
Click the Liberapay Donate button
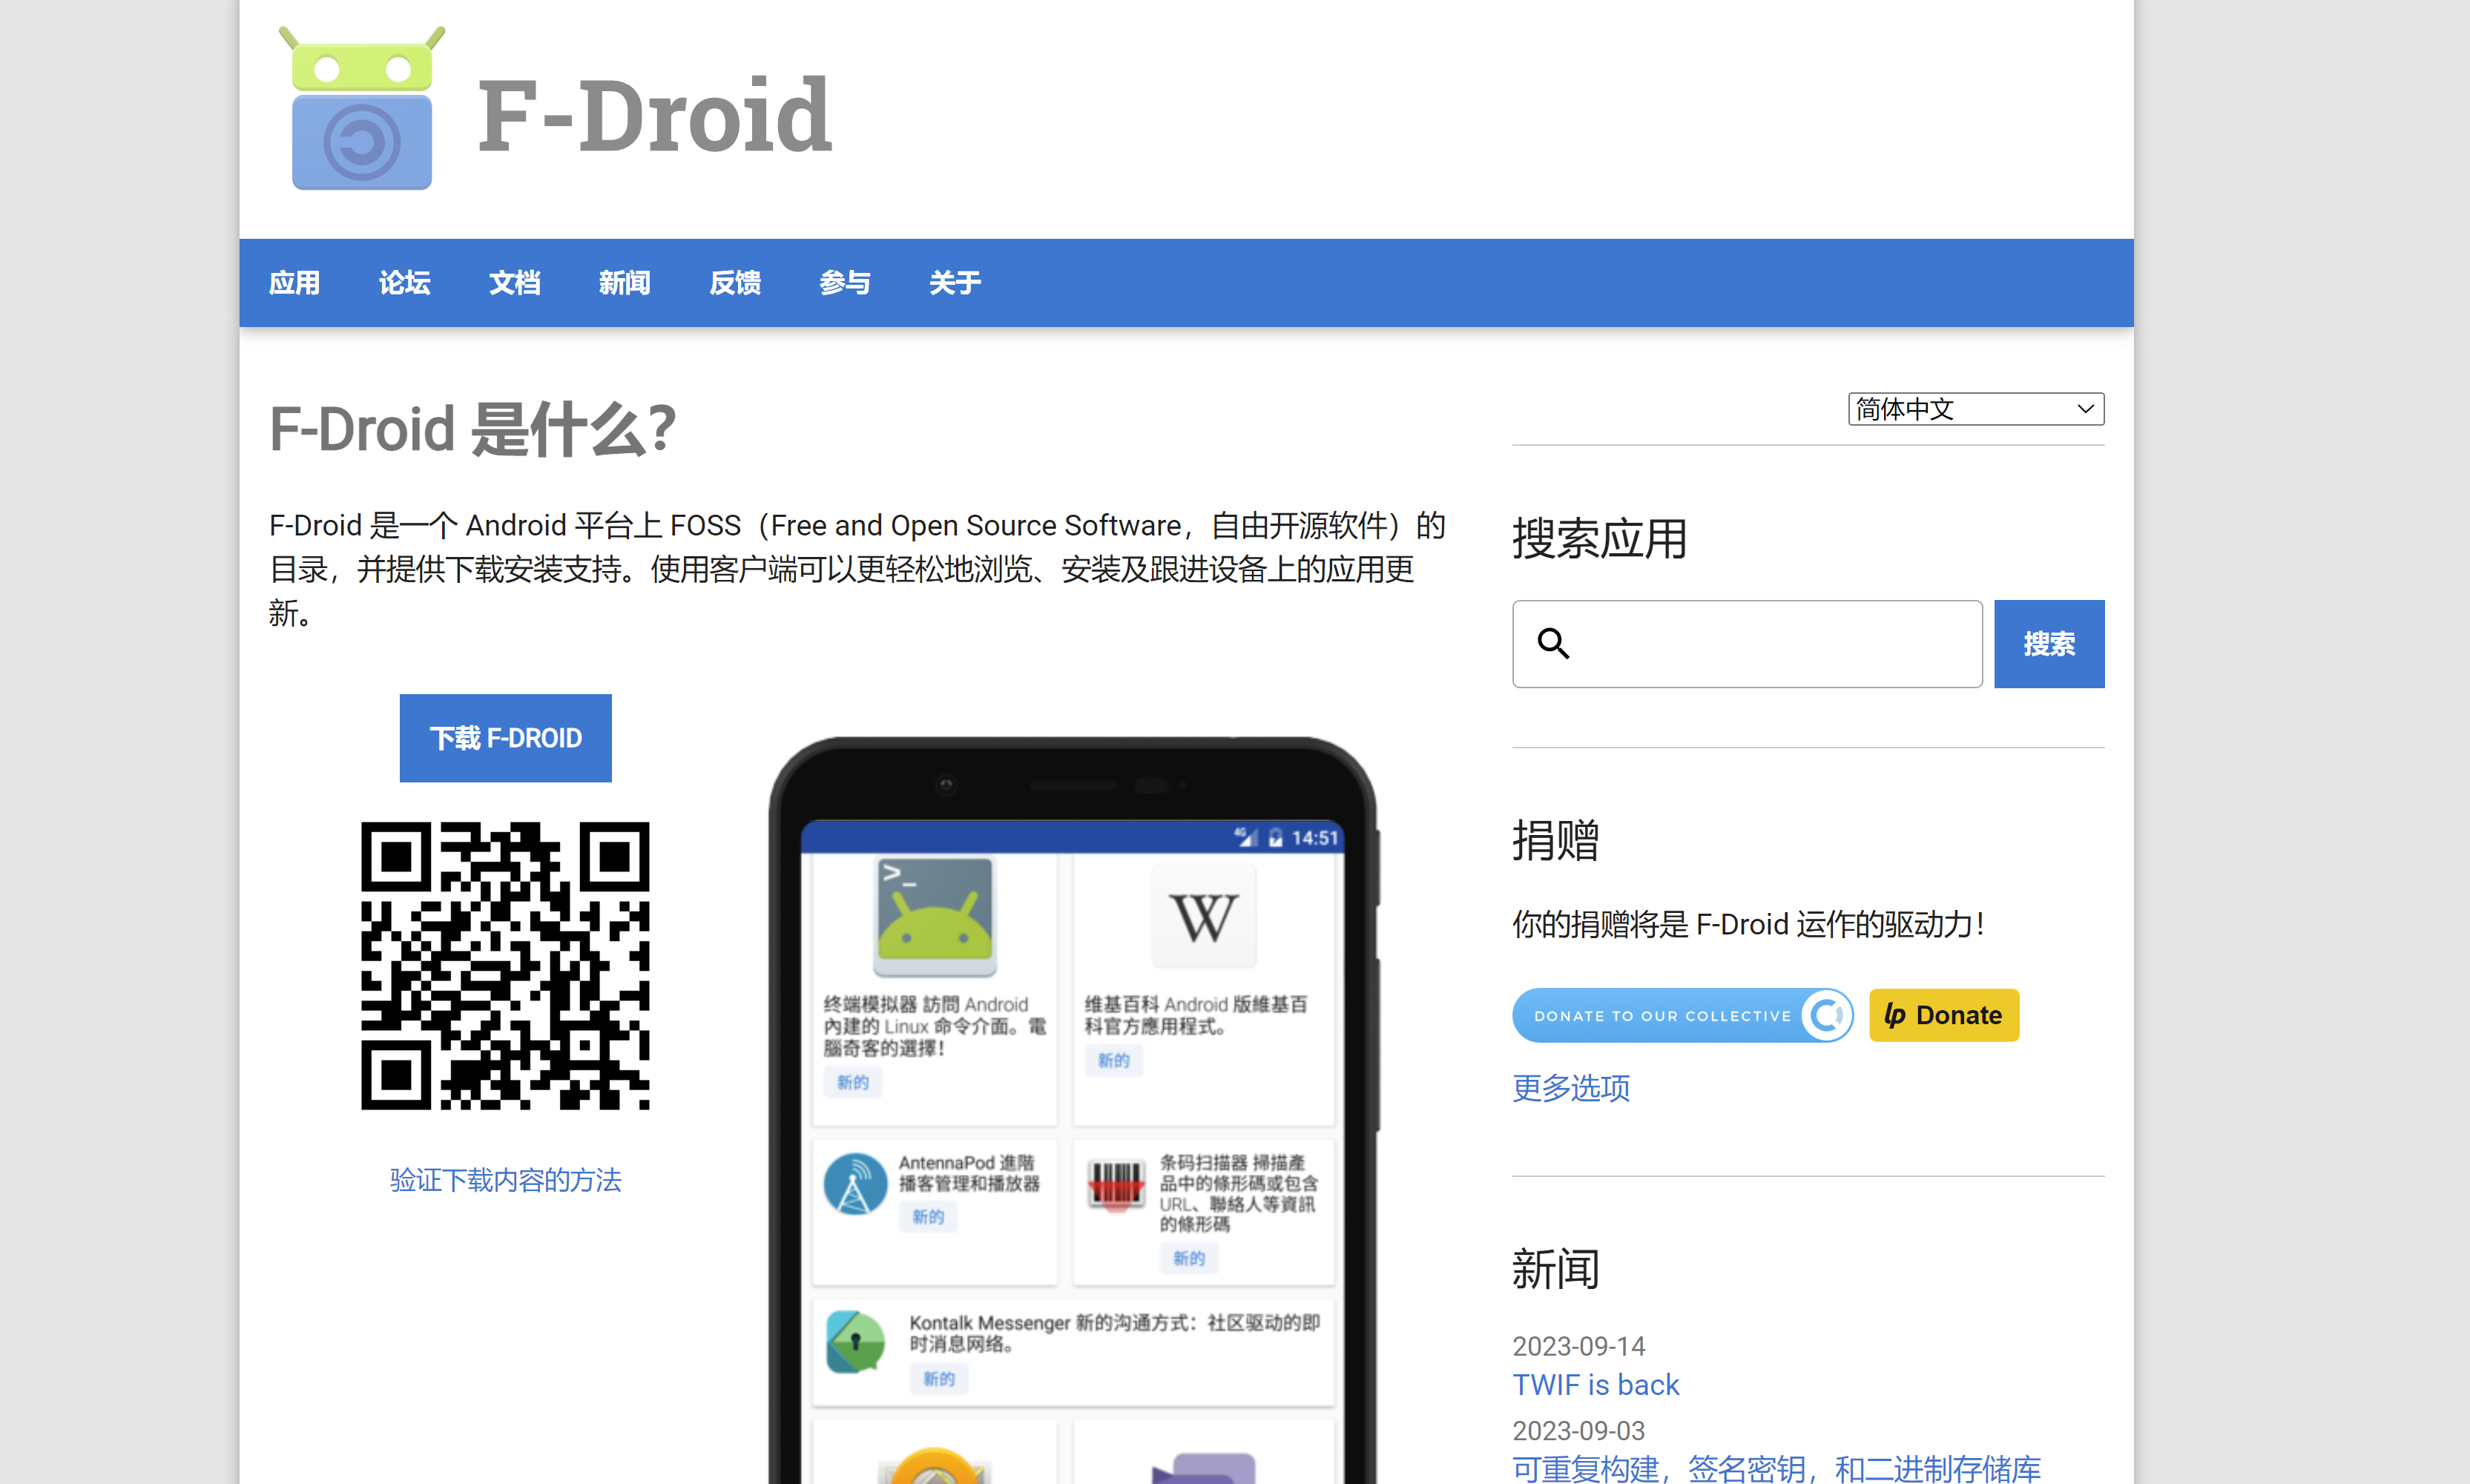click(1943, 1015)
